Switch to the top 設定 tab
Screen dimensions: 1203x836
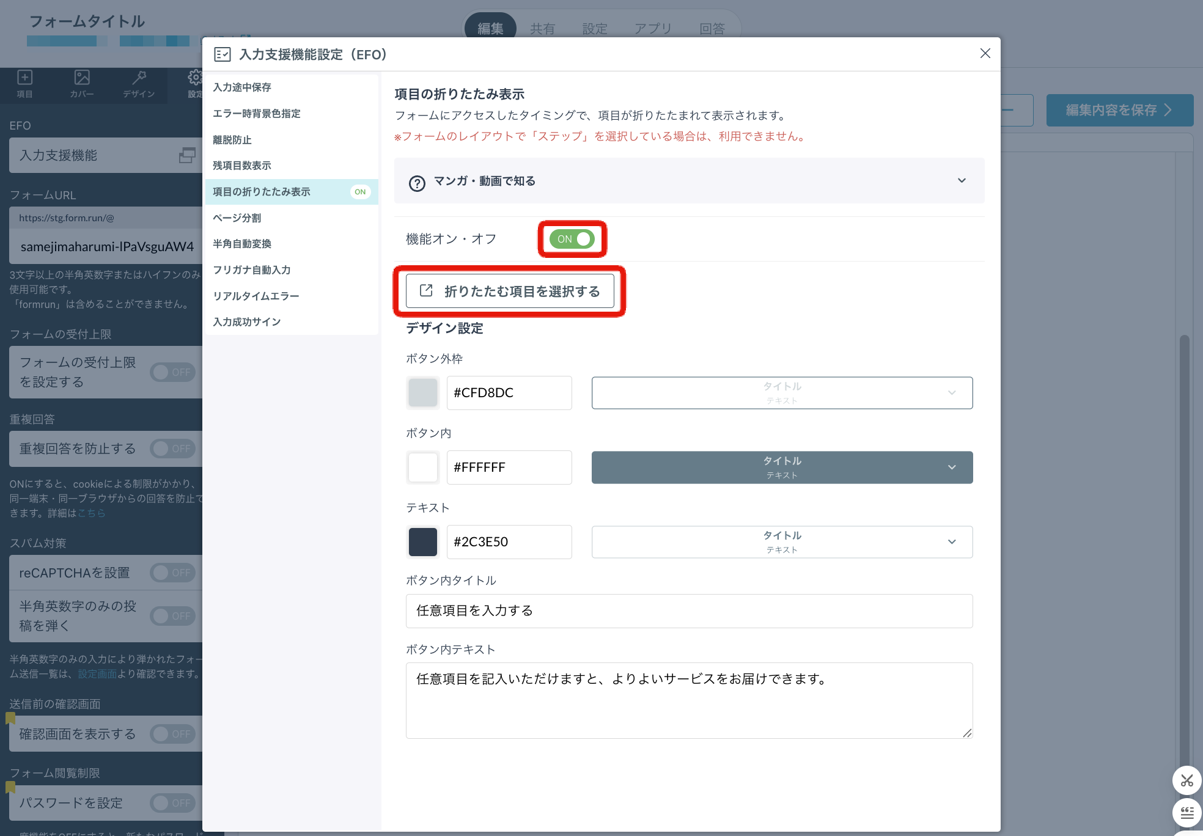595,28
